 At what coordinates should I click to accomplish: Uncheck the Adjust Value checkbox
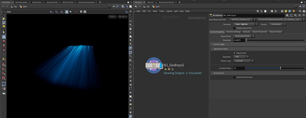234,53
